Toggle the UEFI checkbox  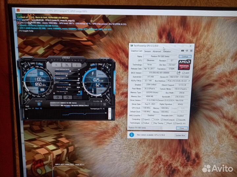tap(183, 73)
